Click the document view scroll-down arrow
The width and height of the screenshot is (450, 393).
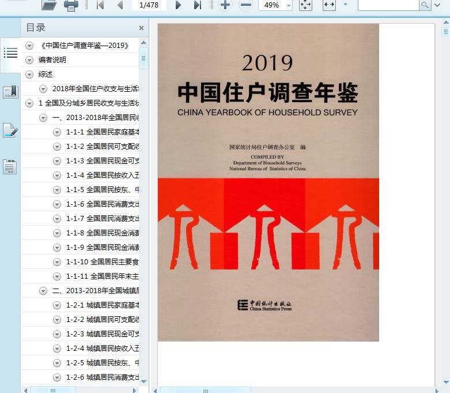(446, 382)
